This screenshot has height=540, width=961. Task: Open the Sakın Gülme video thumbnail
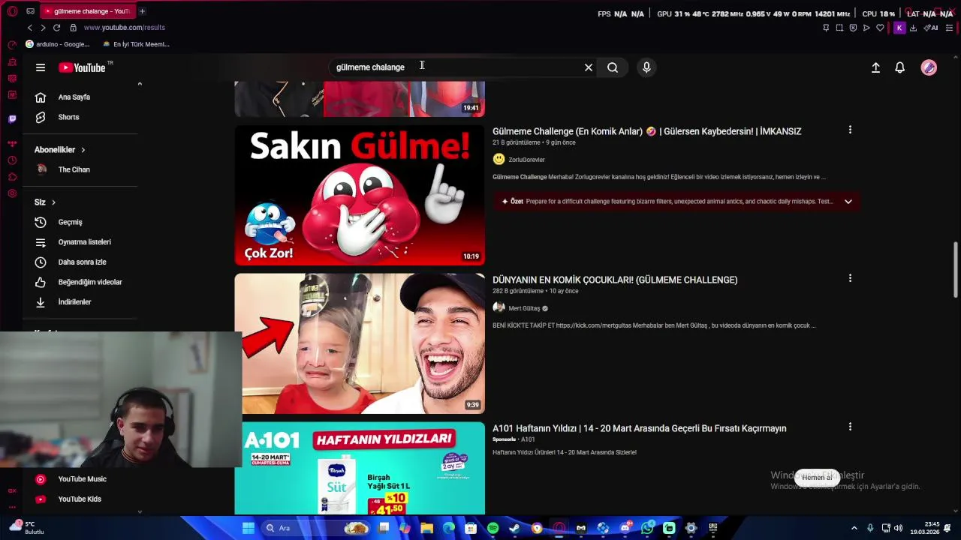[360, 195]
